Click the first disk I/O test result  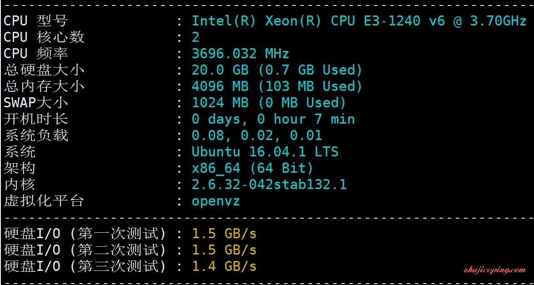point(224,234)
